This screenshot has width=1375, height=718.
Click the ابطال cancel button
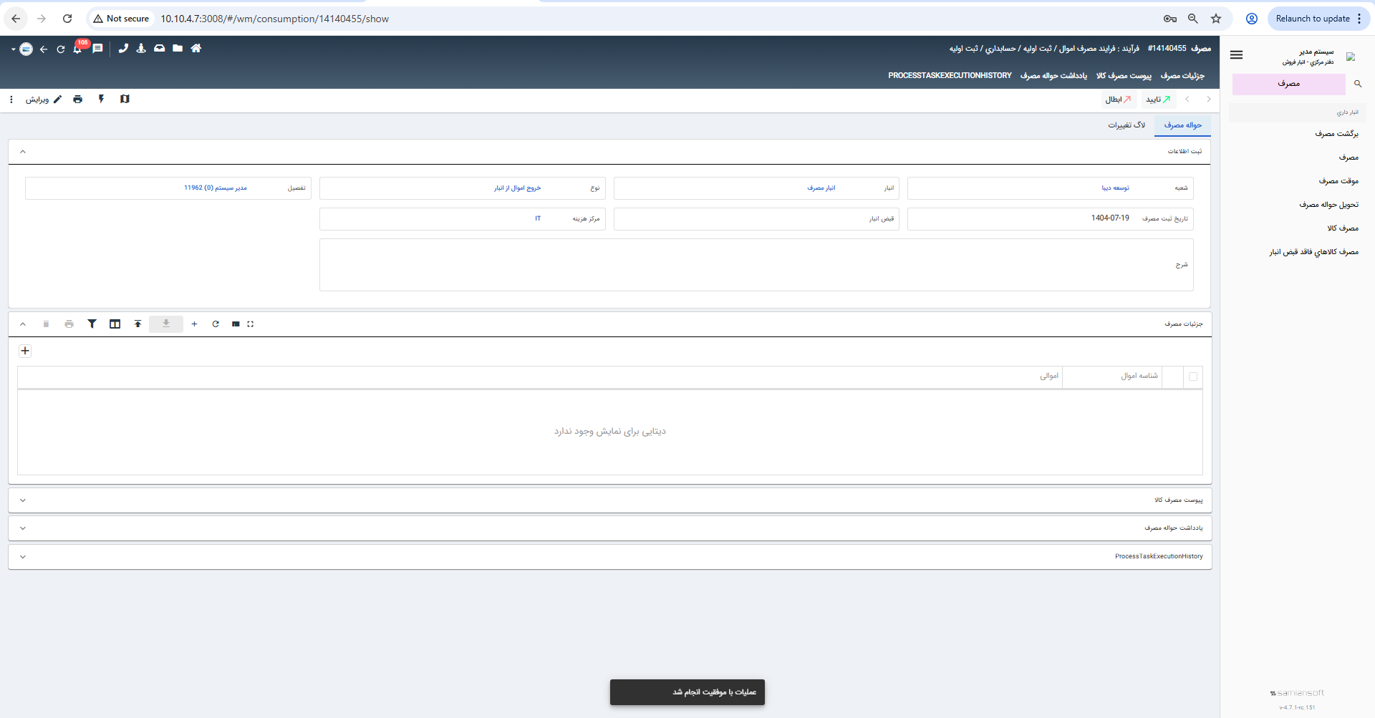click(1117, 100)
